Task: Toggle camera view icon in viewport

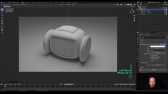Action: (x=134, y=20)
